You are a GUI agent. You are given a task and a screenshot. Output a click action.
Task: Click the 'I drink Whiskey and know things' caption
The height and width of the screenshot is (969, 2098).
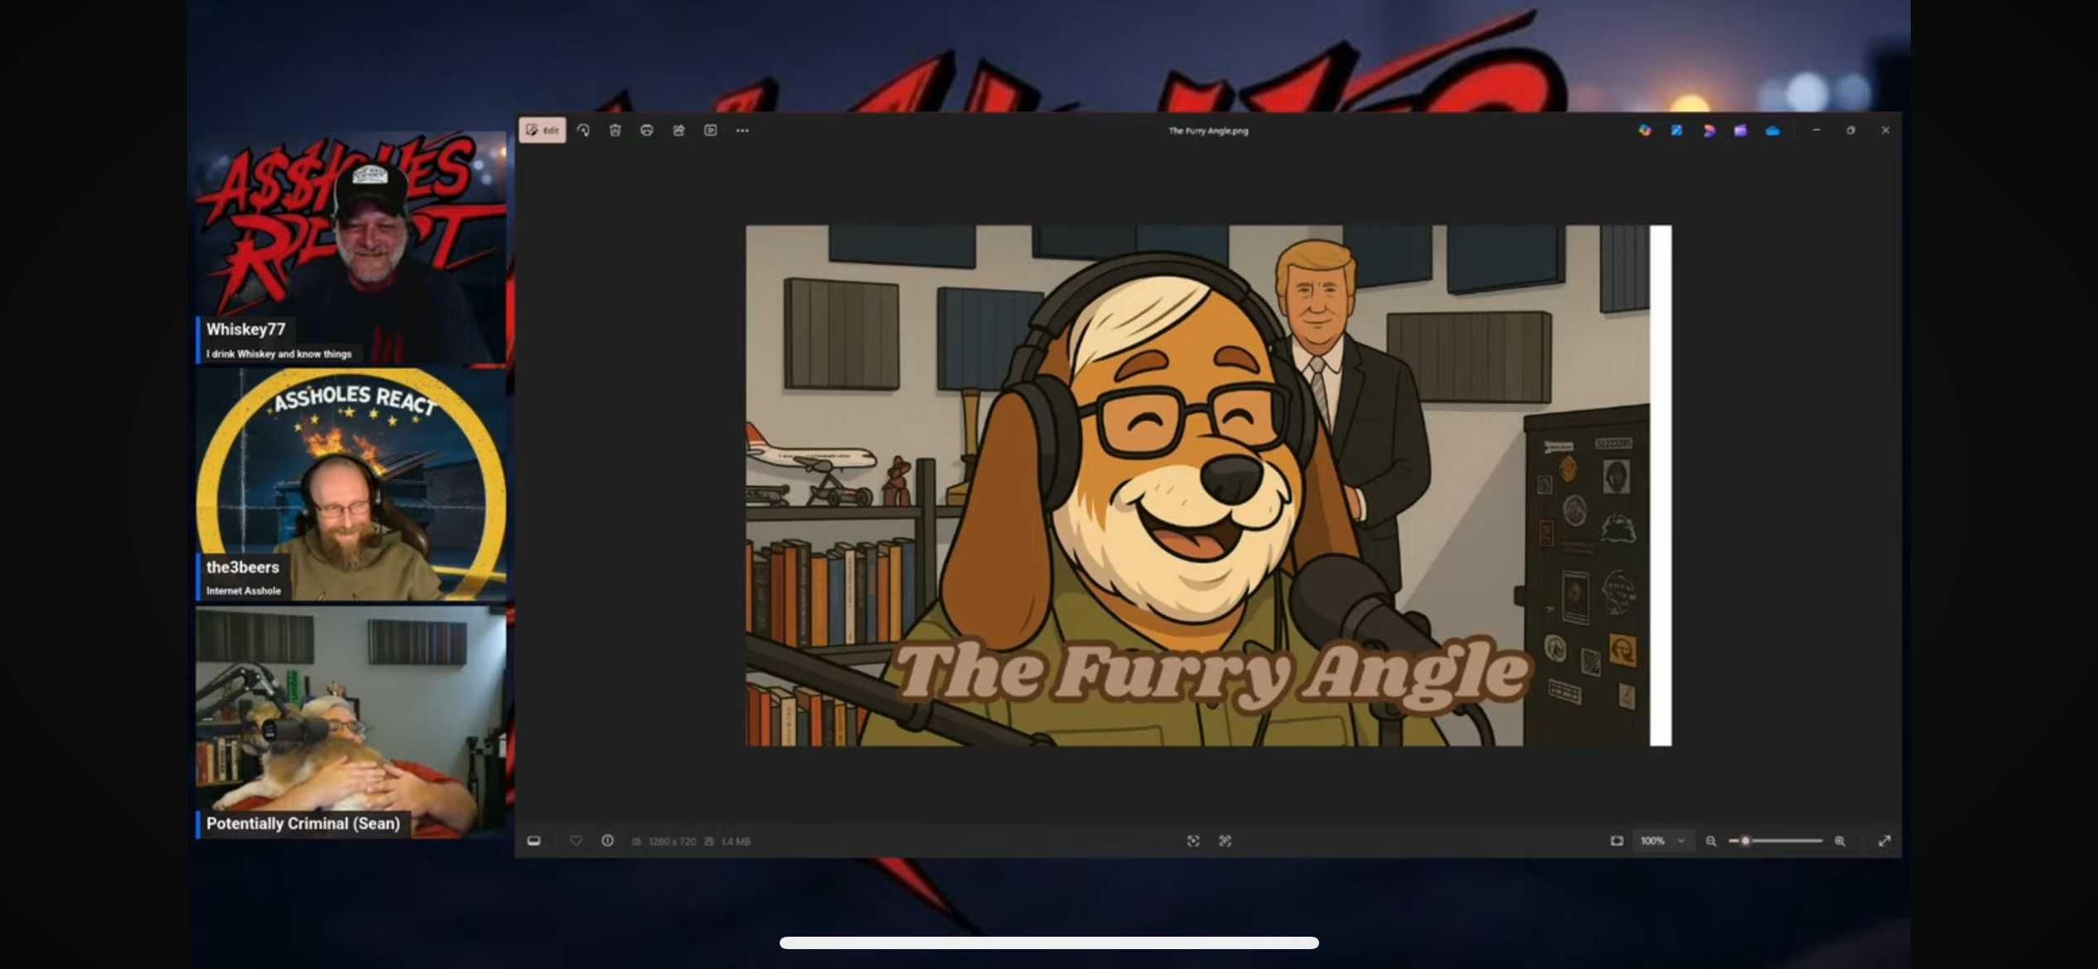tap(278, 354)
